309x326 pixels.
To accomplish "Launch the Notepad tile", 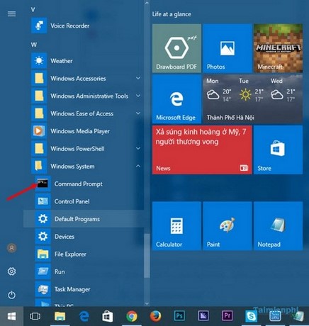I will [278, 226].
